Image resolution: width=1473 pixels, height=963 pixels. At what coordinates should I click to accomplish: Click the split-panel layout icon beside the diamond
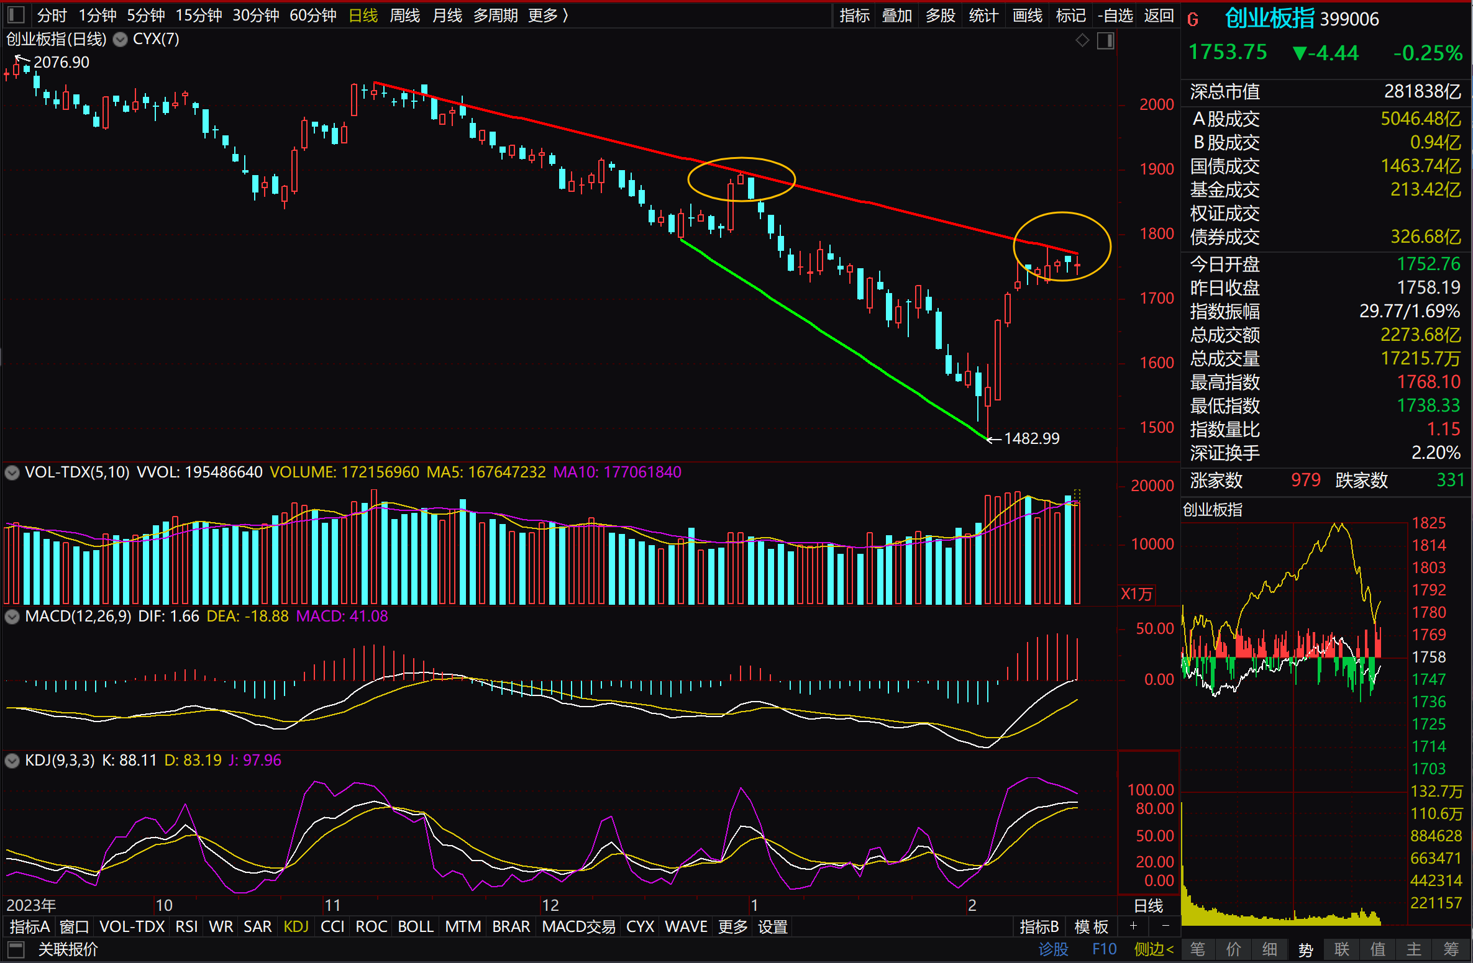(1106, 41)
